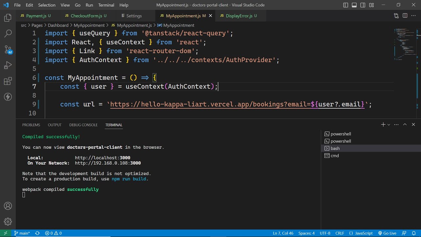This screenshot has width=421, height=237.
Task: Open the View menu
Action: point(65,5)
